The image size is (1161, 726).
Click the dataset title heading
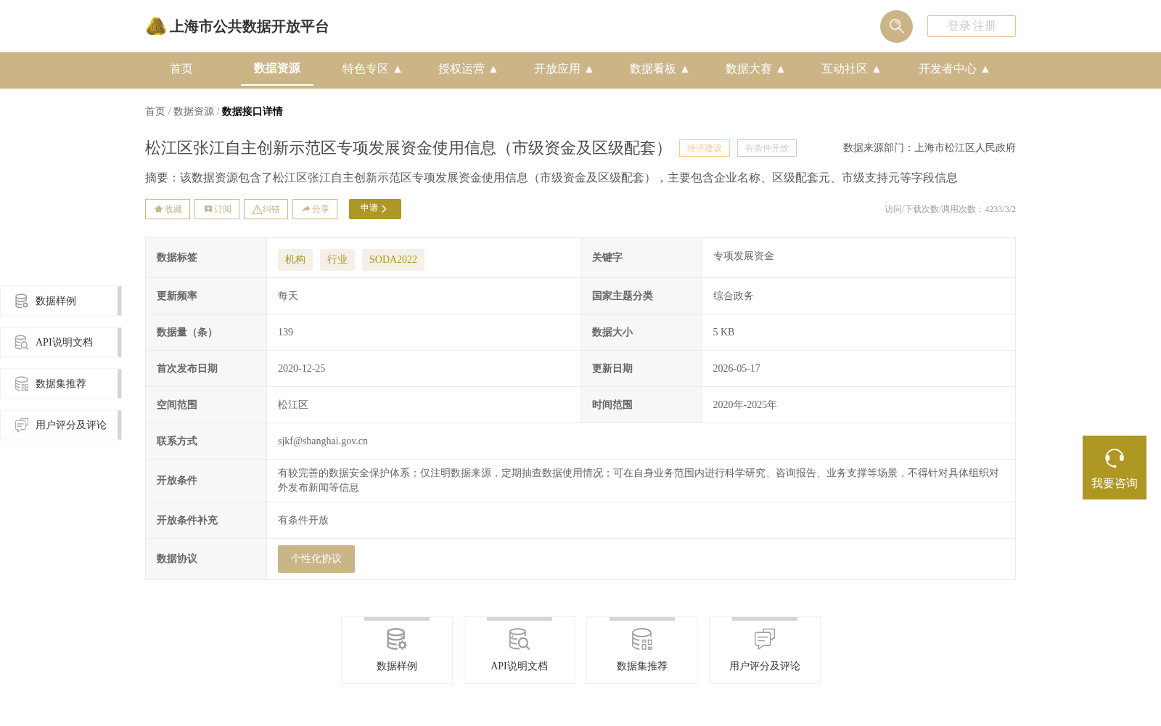click(x=406, y=148)
